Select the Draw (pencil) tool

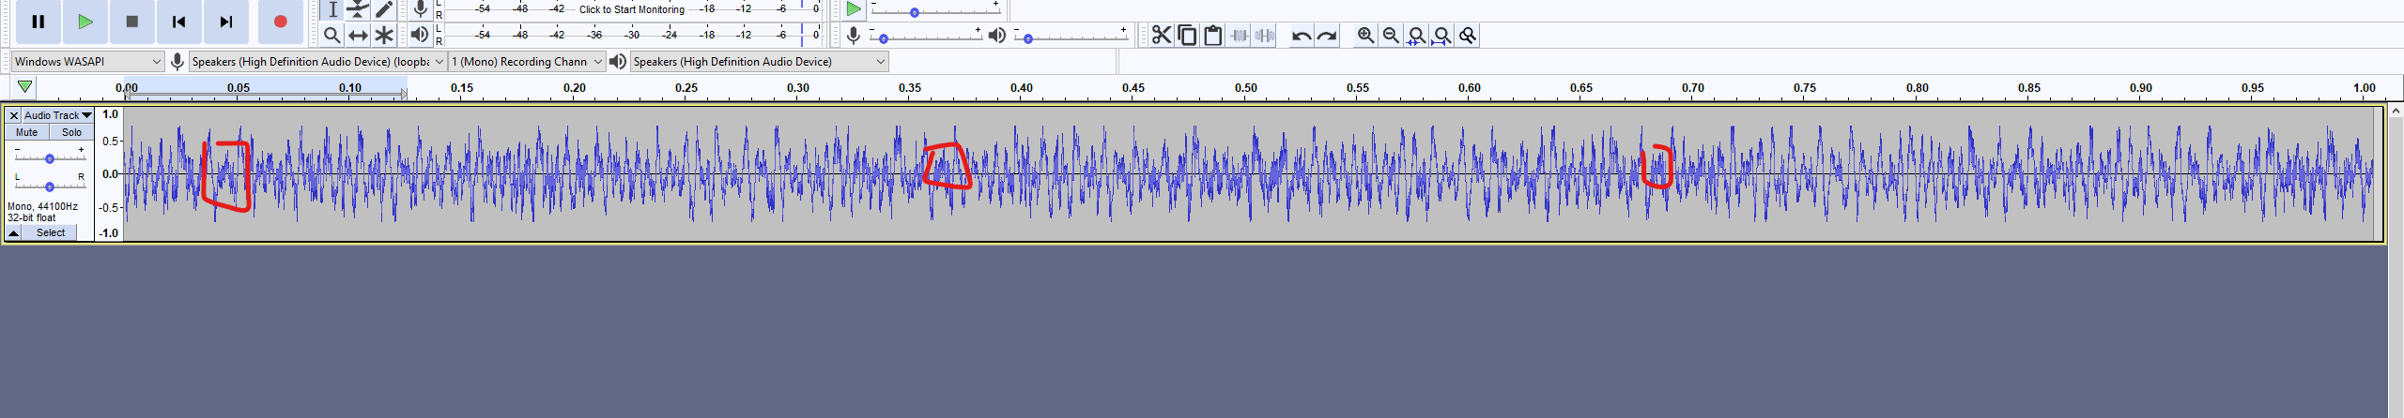tap(384, 9)
